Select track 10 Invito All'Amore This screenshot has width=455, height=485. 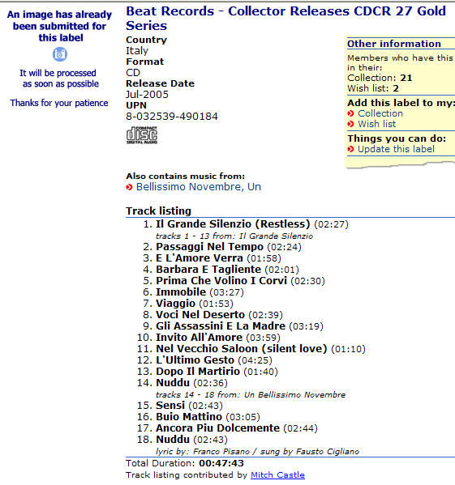(199, 338)
